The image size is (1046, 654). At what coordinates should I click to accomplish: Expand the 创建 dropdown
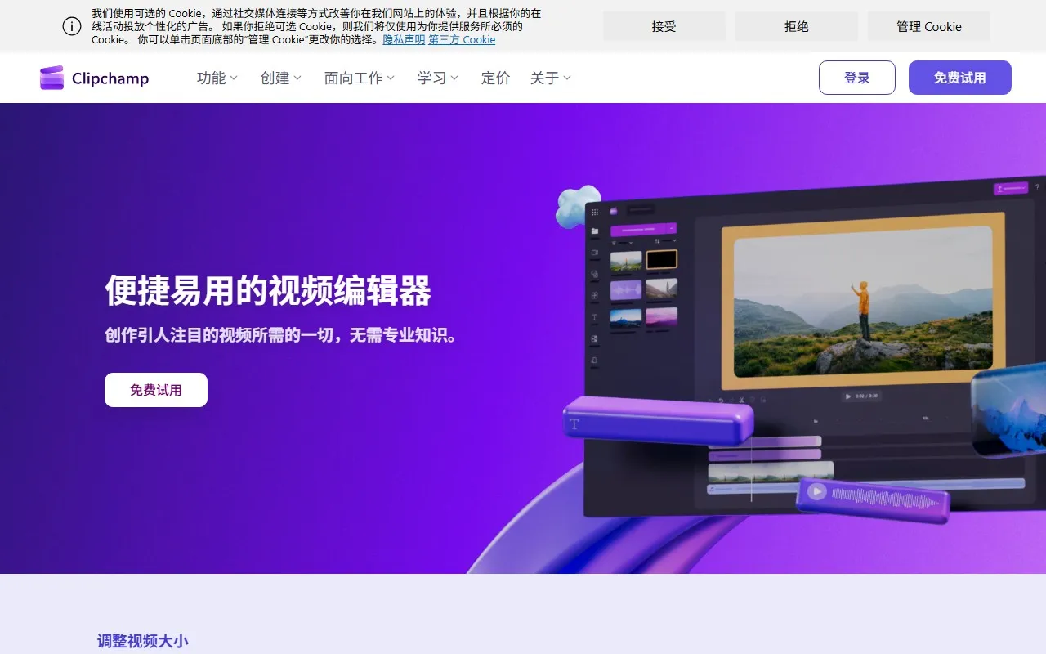pyautogui.click(x=279, y=78)
